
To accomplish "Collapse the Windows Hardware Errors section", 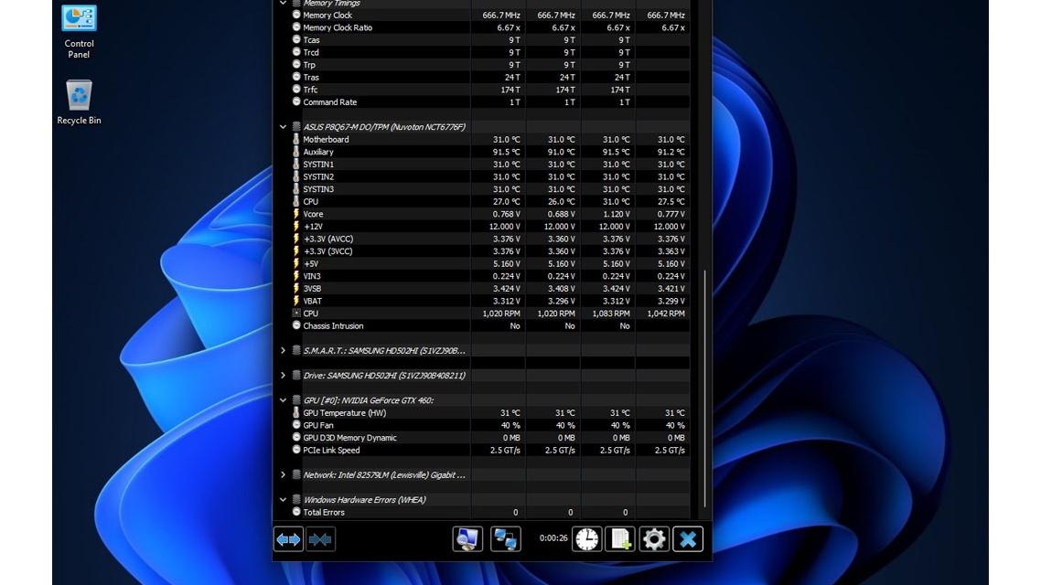I will pyautogui.click(x=283, y=500).
